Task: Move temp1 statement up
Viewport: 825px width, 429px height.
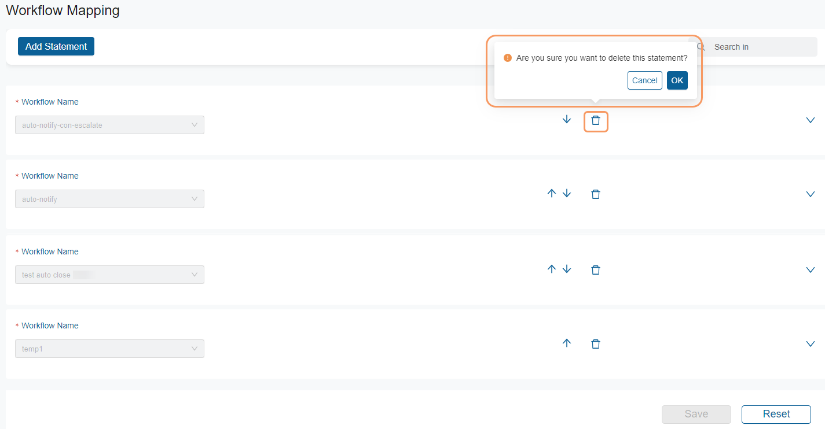Action: [x=567, y=343]
